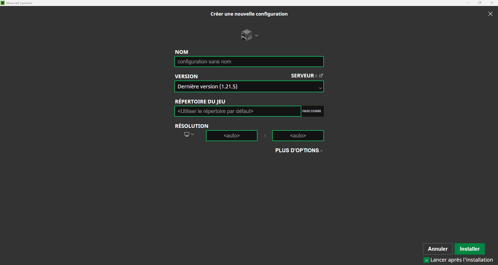
Task: Click the Annuler button
Action: pos(438,249)
